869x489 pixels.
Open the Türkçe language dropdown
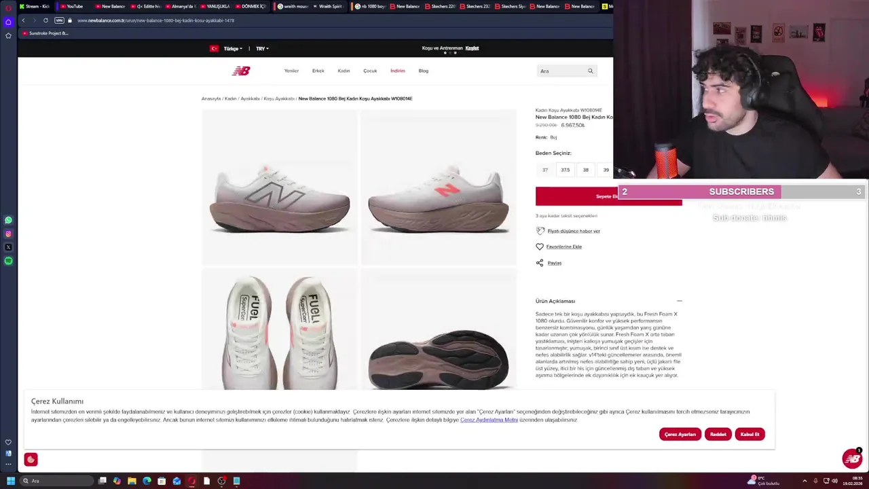(x=233, y=49)
